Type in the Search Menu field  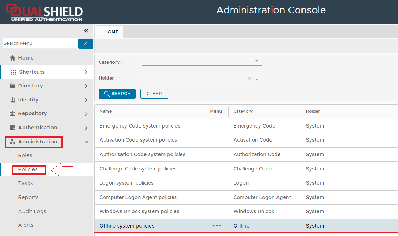(39, 43)
